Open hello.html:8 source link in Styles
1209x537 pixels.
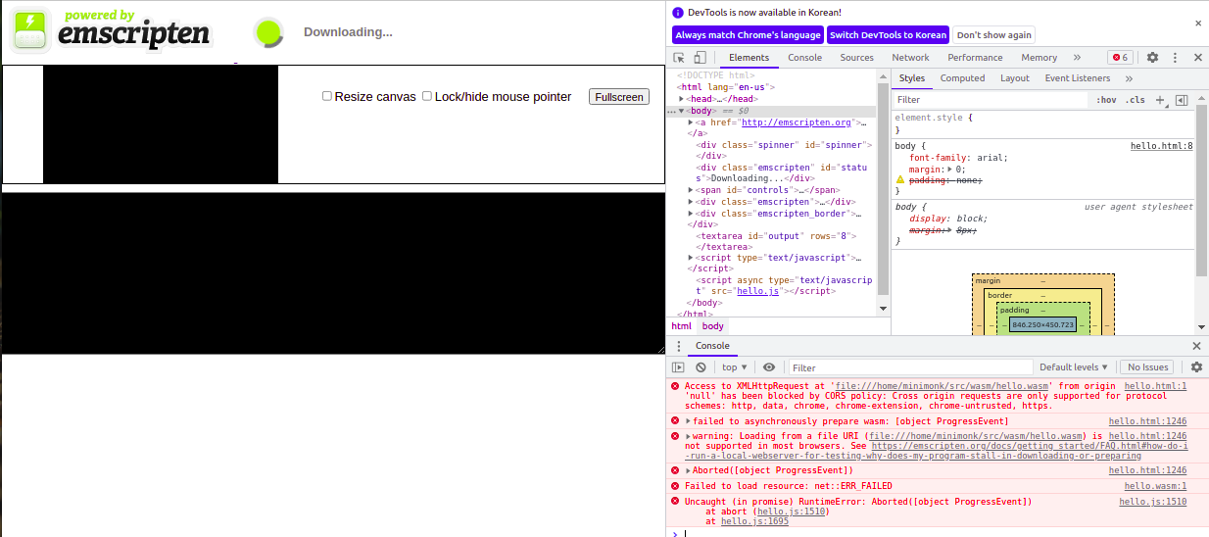[1161, 146]
